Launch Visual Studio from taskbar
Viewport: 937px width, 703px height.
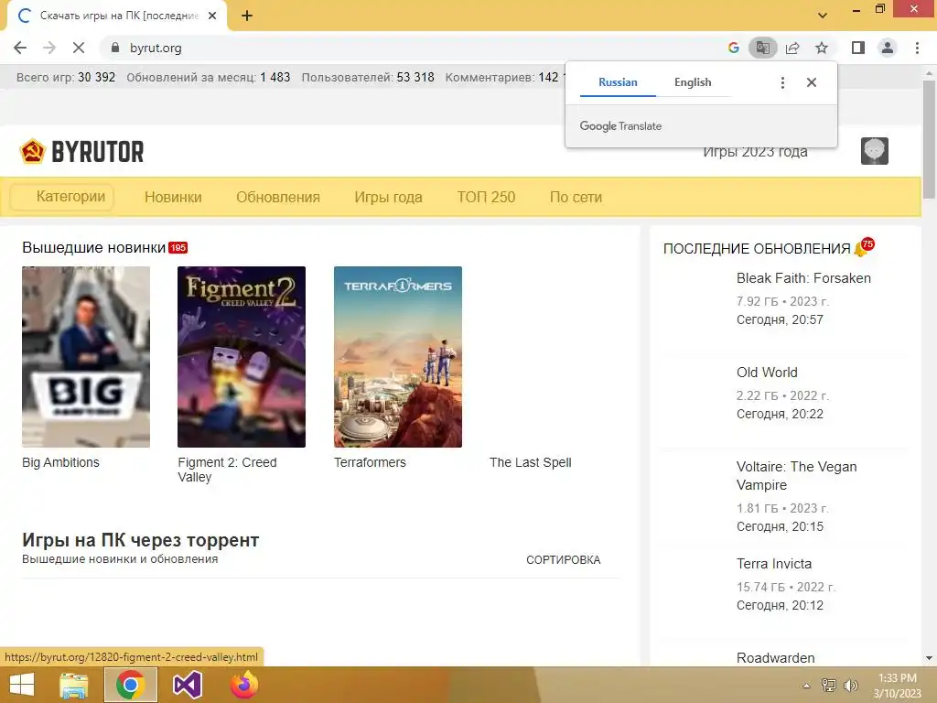click(187, 685)
